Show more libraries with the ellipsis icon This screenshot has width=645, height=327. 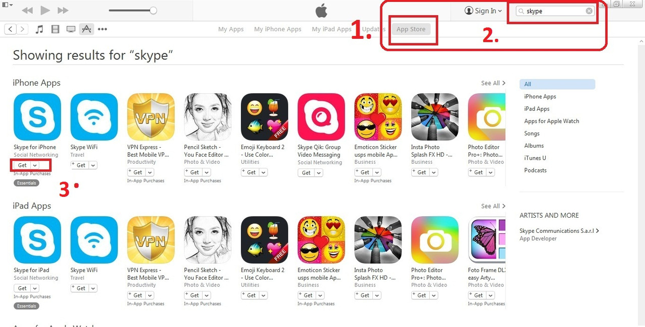click(102, 29)
